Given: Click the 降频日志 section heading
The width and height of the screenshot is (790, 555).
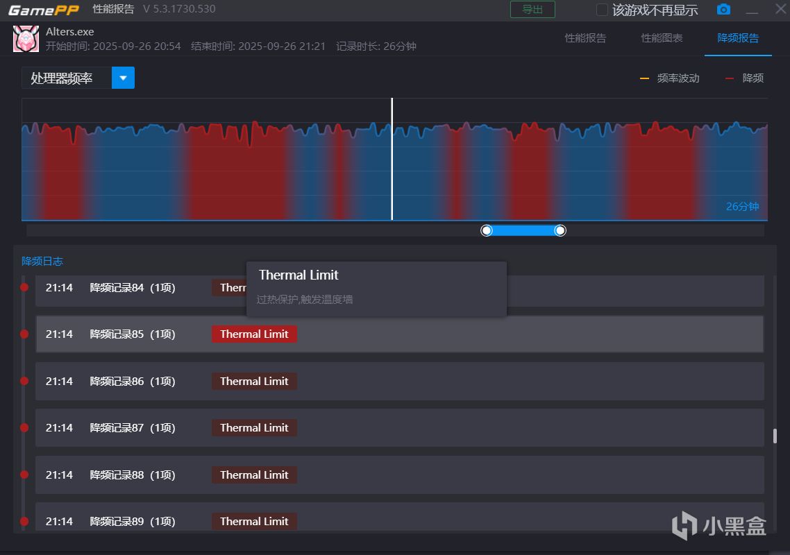Looking at the screenshot, I should pos(42,262).
